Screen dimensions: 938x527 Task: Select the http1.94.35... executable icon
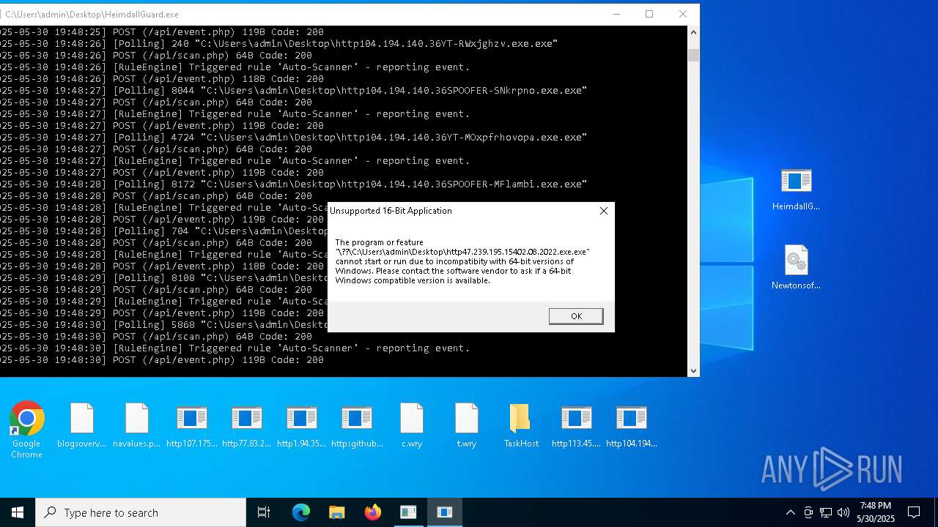click(302, 426)
